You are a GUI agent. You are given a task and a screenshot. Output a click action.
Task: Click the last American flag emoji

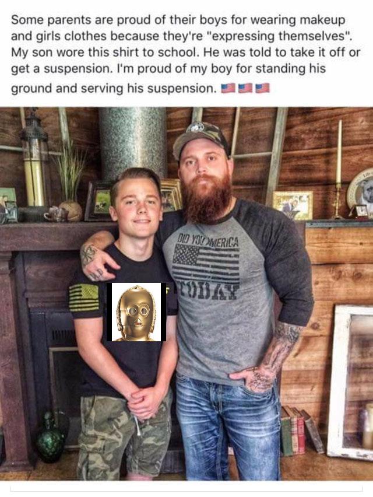click(x=262, y=88)
